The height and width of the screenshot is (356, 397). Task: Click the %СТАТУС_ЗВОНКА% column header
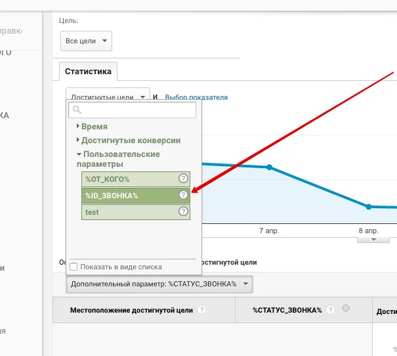[287, 310]
